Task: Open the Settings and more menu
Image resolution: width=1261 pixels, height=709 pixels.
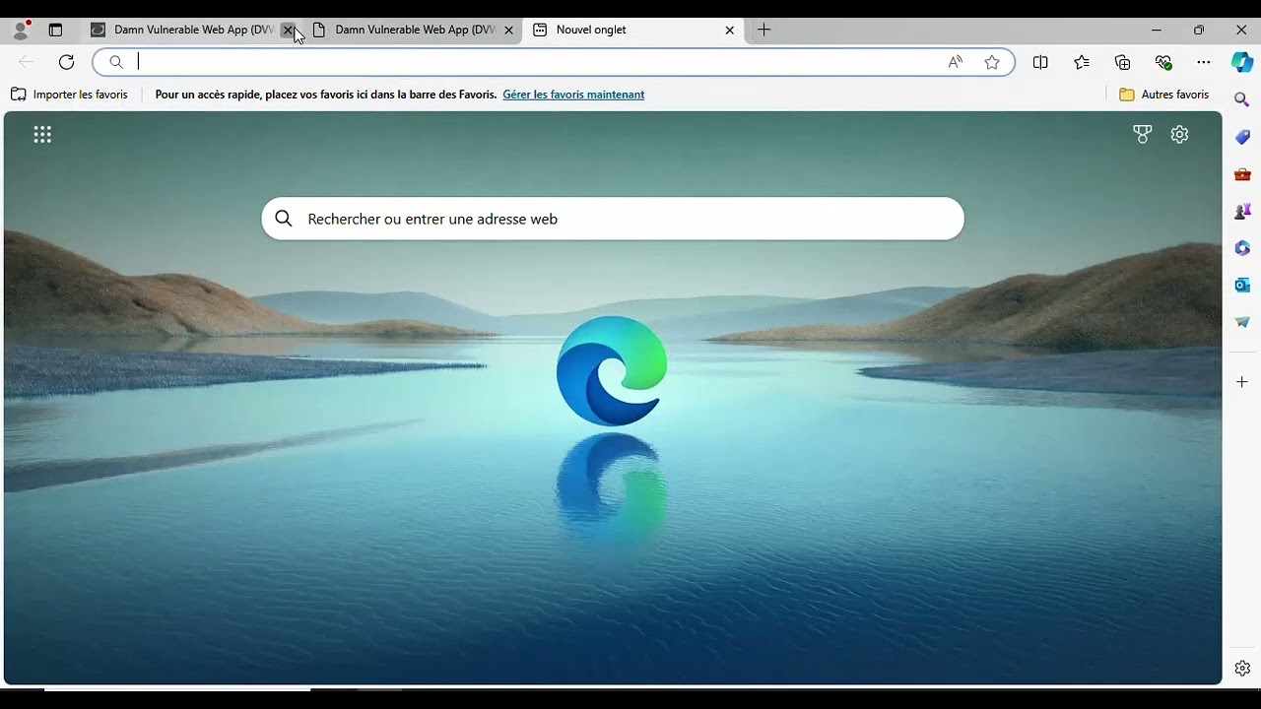Action: coord(1204,62)
